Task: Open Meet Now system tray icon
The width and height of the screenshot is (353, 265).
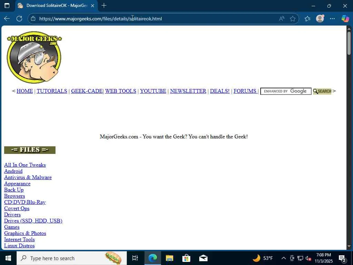Action: 292,258
